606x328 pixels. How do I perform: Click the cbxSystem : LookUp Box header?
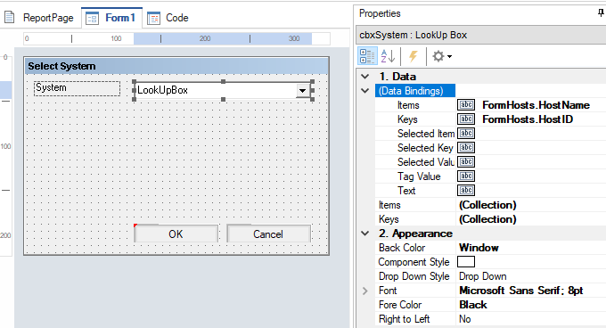coord(480,35)
